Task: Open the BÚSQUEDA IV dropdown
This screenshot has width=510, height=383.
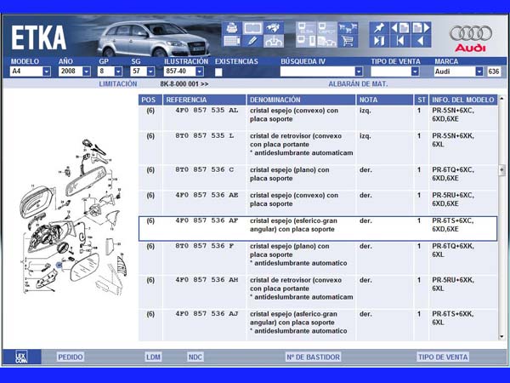Action: pyautogui.click(x=321, y=71)
